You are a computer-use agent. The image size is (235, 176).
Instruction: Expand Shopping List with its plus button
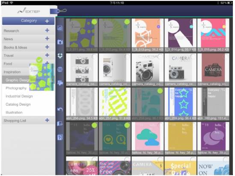pyautogui.click(x=47, y=120)
